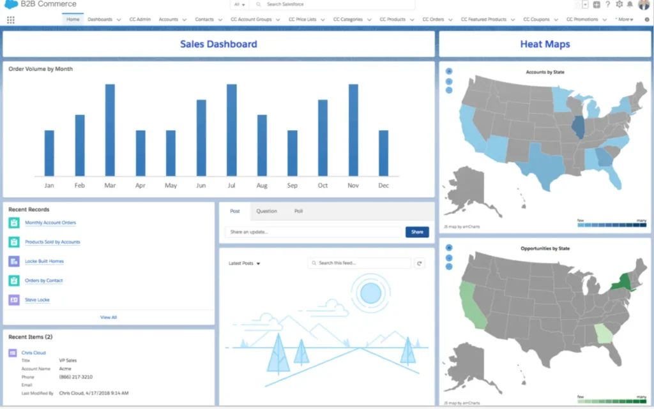
Task: Click View All recent records
Action: (109, 317)
